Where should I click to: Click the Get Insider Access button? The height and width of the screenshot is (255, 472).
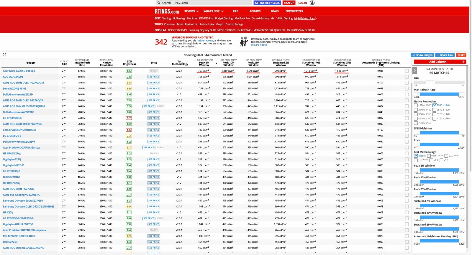point(267,3)
